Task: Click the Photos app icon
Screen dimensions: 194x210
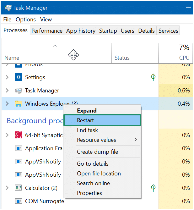Action: (19, 65)
